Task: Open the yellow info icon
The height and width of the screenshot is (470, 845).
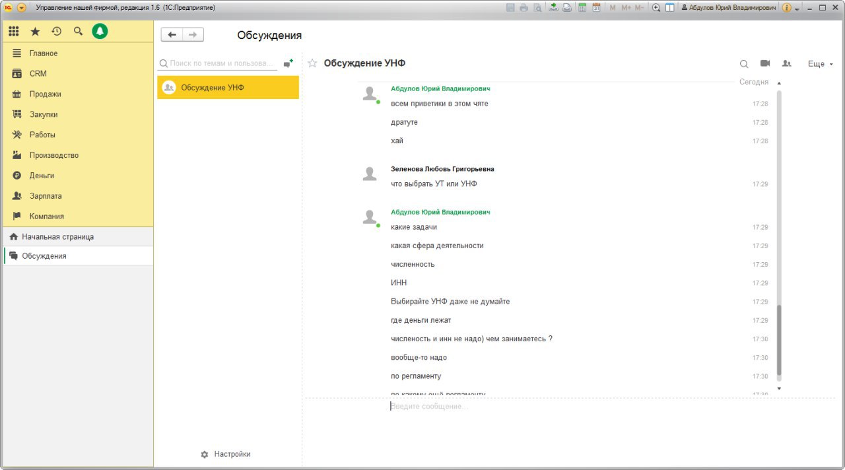Action: point(786,8)
